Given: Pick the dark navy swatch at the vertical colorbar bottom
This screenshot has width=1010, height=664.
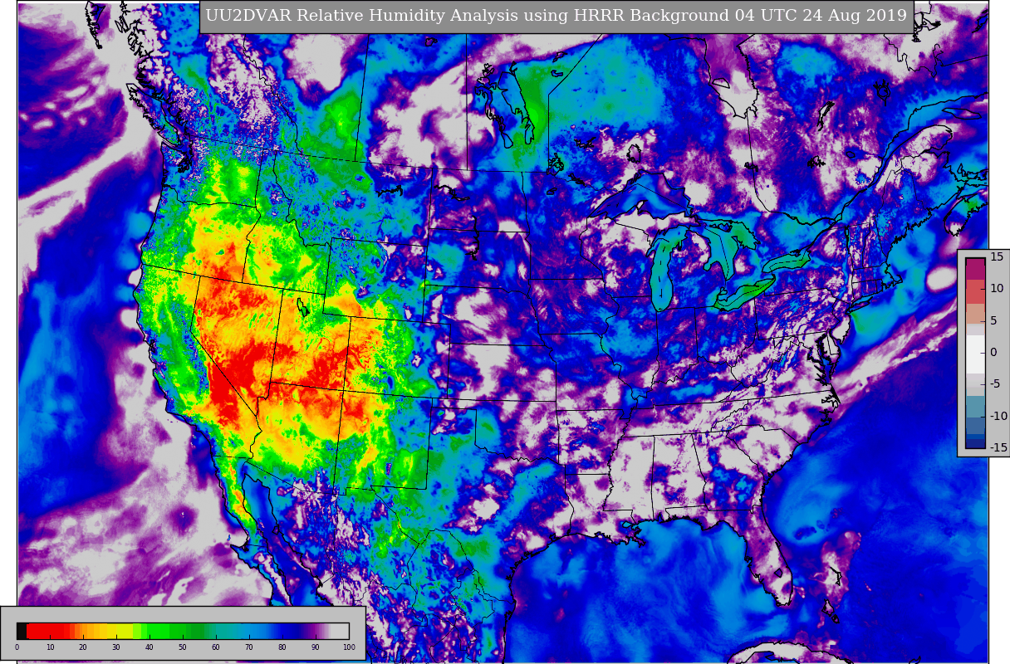Looking at the screenshot, I should pyautogui.click(x=975, y=443).
